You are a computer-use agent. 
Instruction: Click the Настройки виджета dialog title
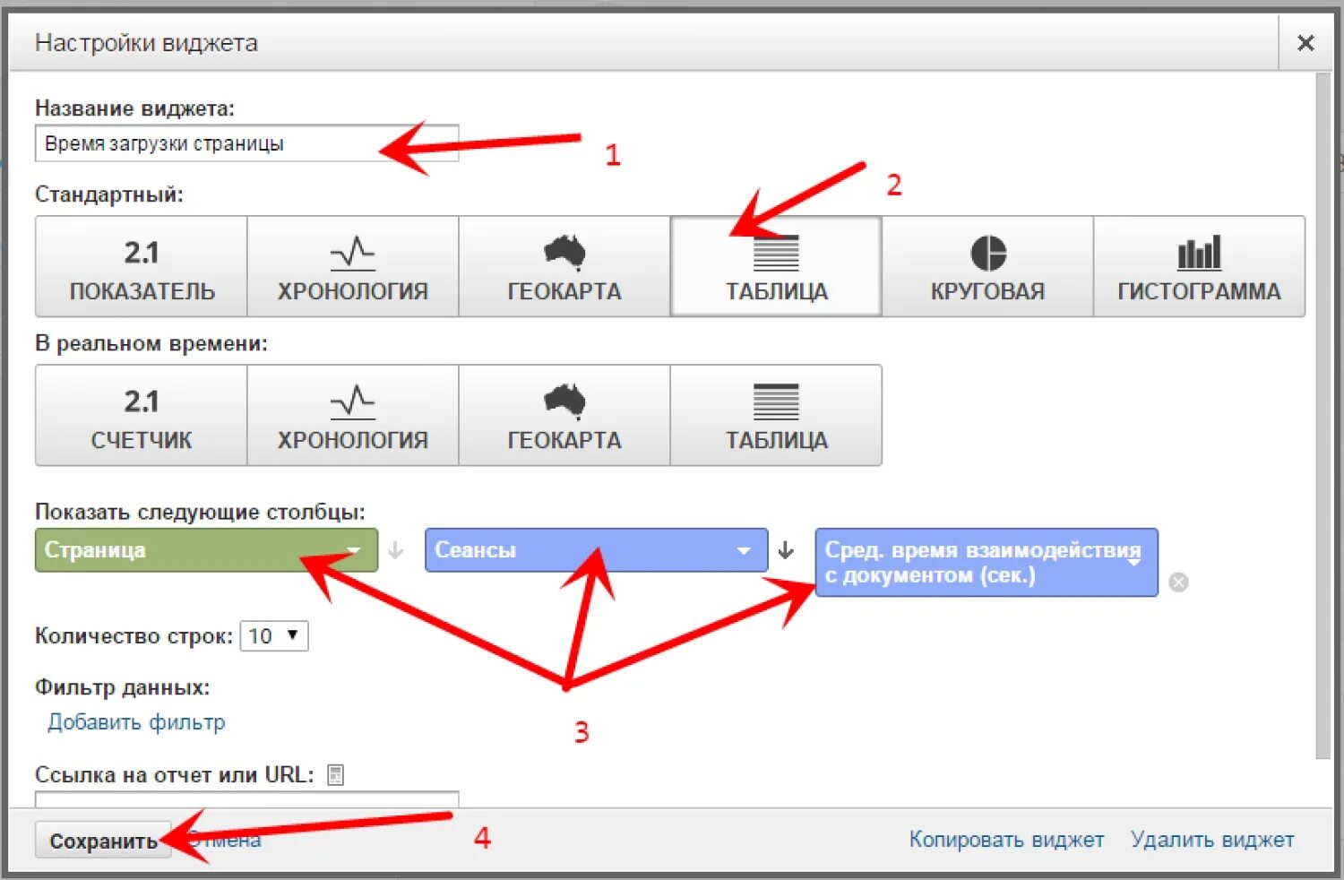146,43
